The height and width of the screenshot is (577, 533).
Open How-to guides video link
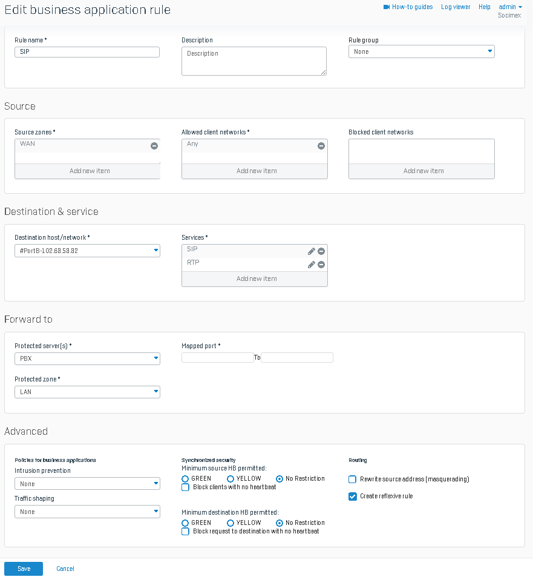[x=408, y=7]
